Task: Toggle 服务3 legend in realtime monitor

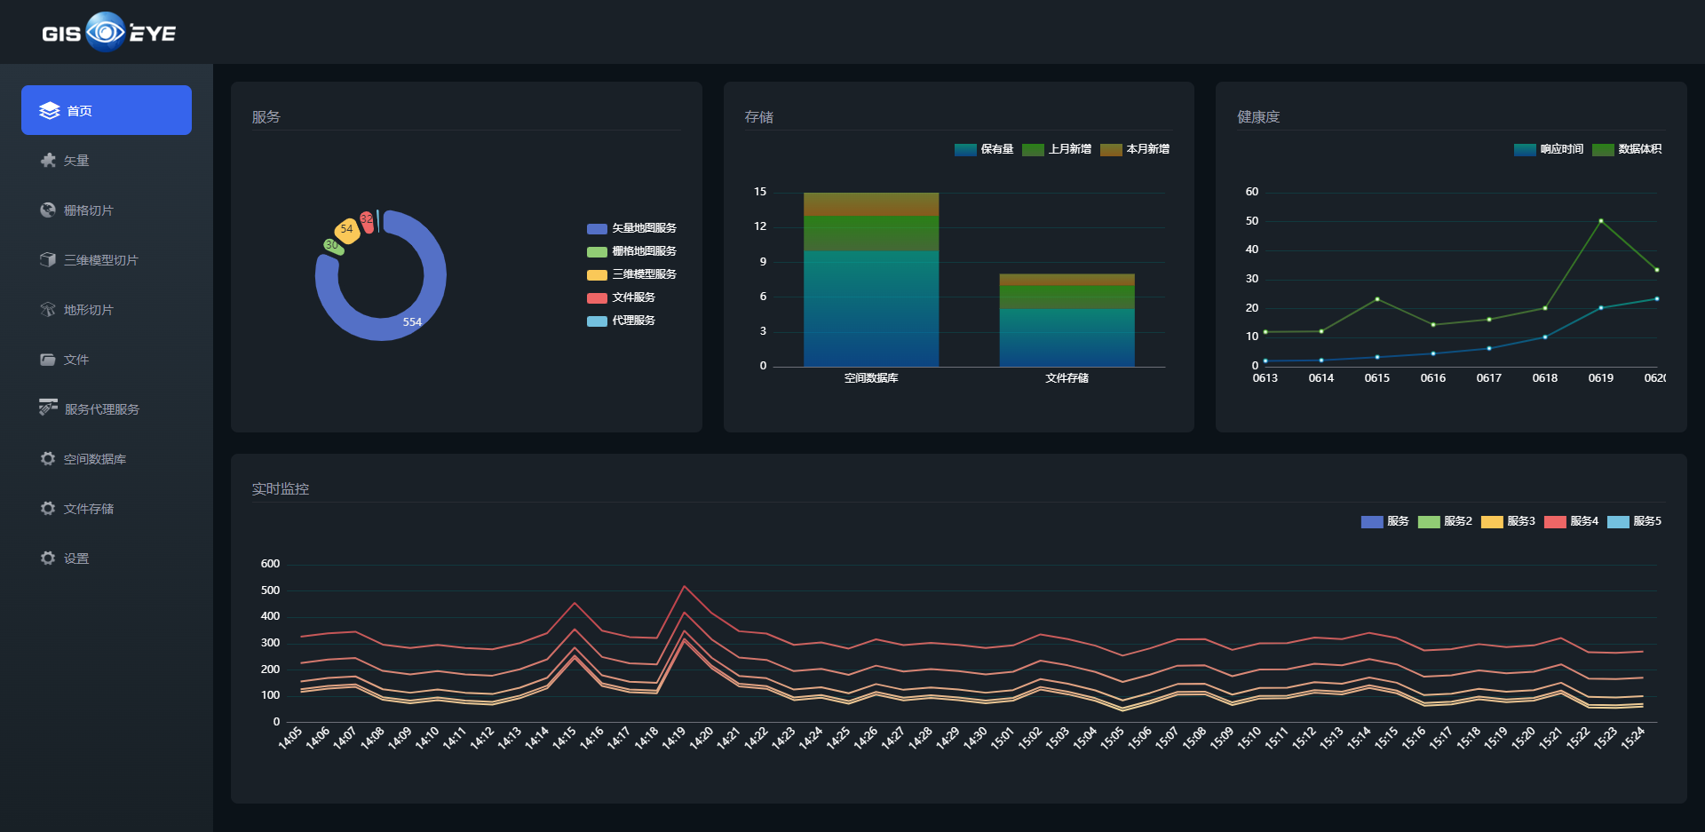Action: click(1508, 521)
